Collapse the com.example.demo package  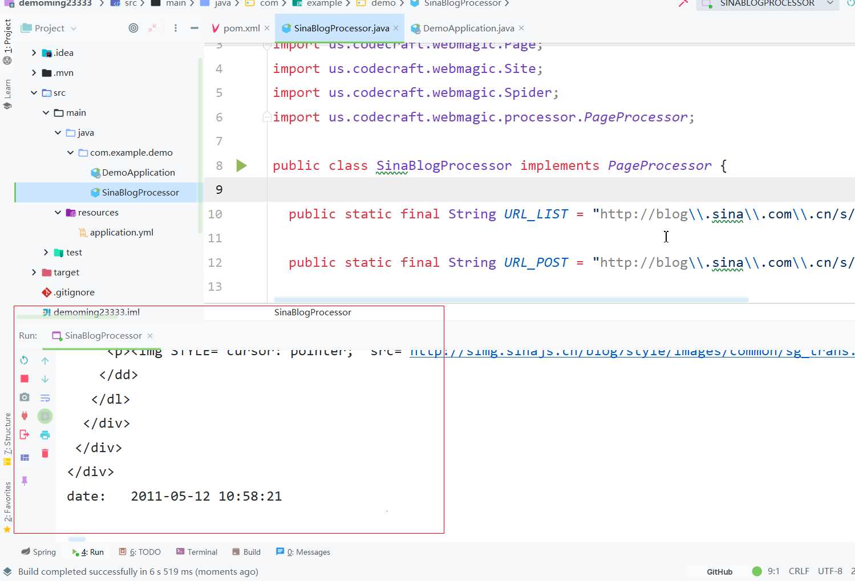click(70, 152)
